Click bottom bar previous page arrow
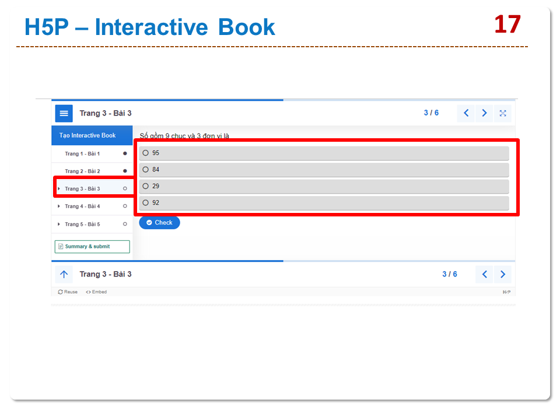 pyautogui.click(x=484, y=274)
